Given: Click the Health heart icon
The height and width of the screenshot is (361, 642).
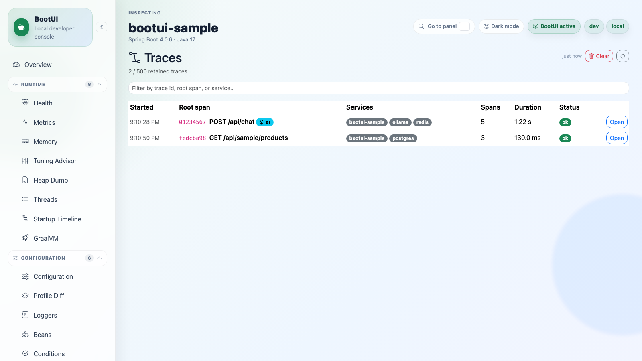Looking at the screenshot, I should [x=25, y=103].
